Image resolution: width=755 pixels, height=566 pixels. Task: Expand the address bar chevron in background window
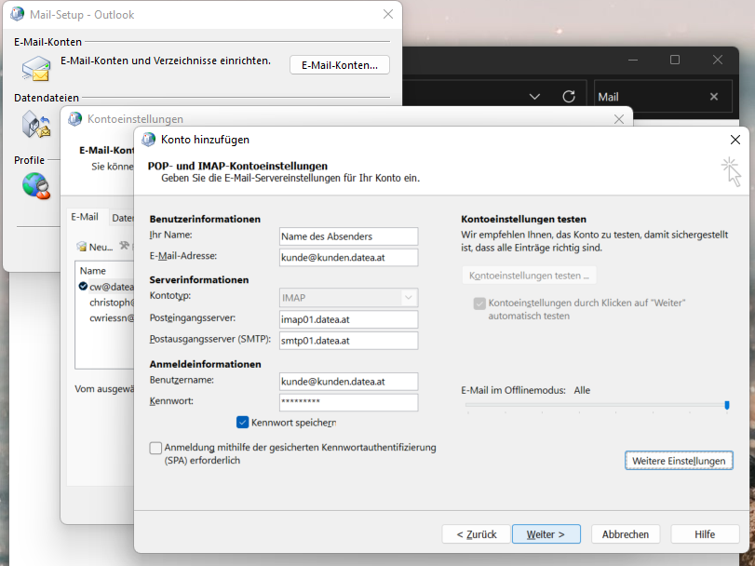535,97
